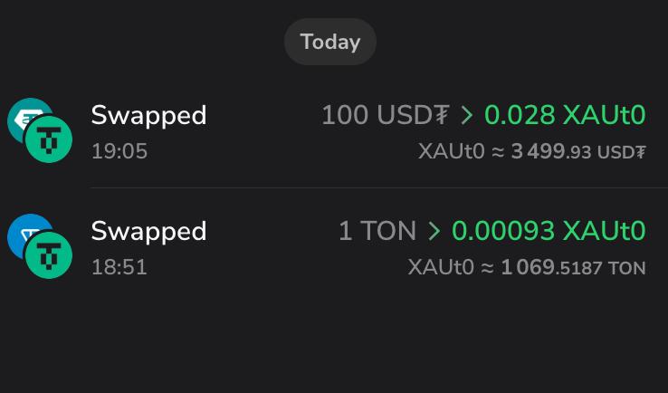Click the 0.00093 XAUt0 received amount
The image size is (668, 393).
[549, 231]
